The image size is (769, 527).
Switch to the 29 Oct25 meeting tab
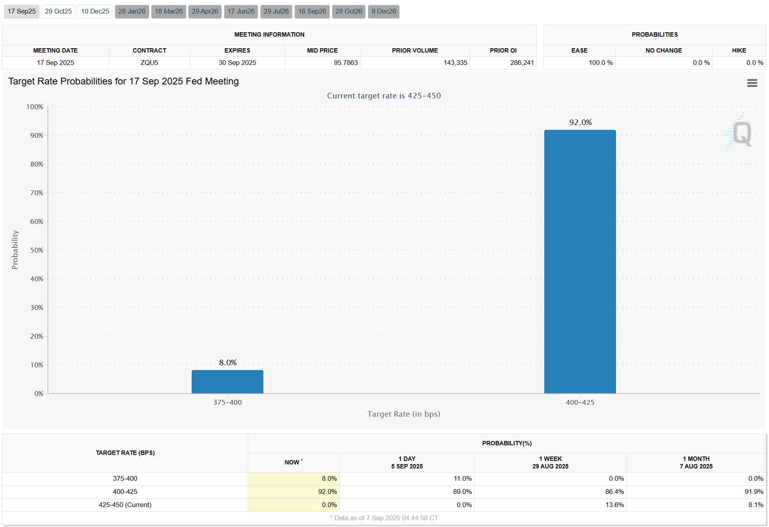point(58,11)
